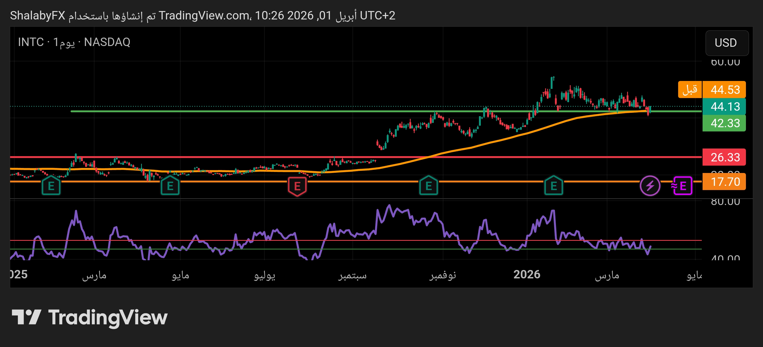
Task: Click the INTC NASDAQ symbol title
Action: pyautogui.click(x=74, y=42)
